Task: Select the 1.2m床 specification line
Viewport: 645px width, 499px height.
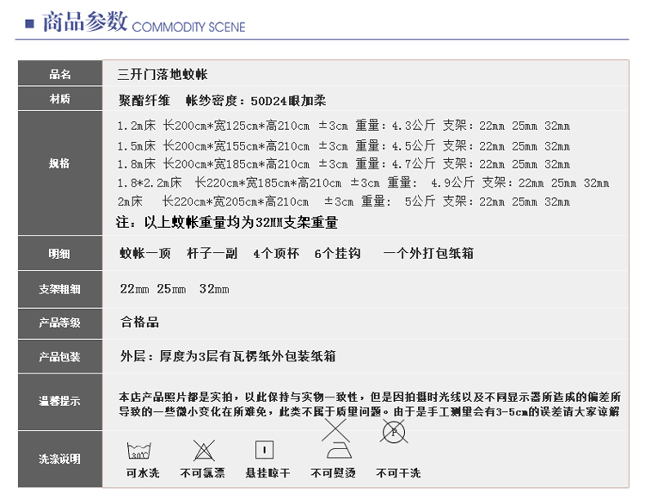Action: (x=343, y=126)
